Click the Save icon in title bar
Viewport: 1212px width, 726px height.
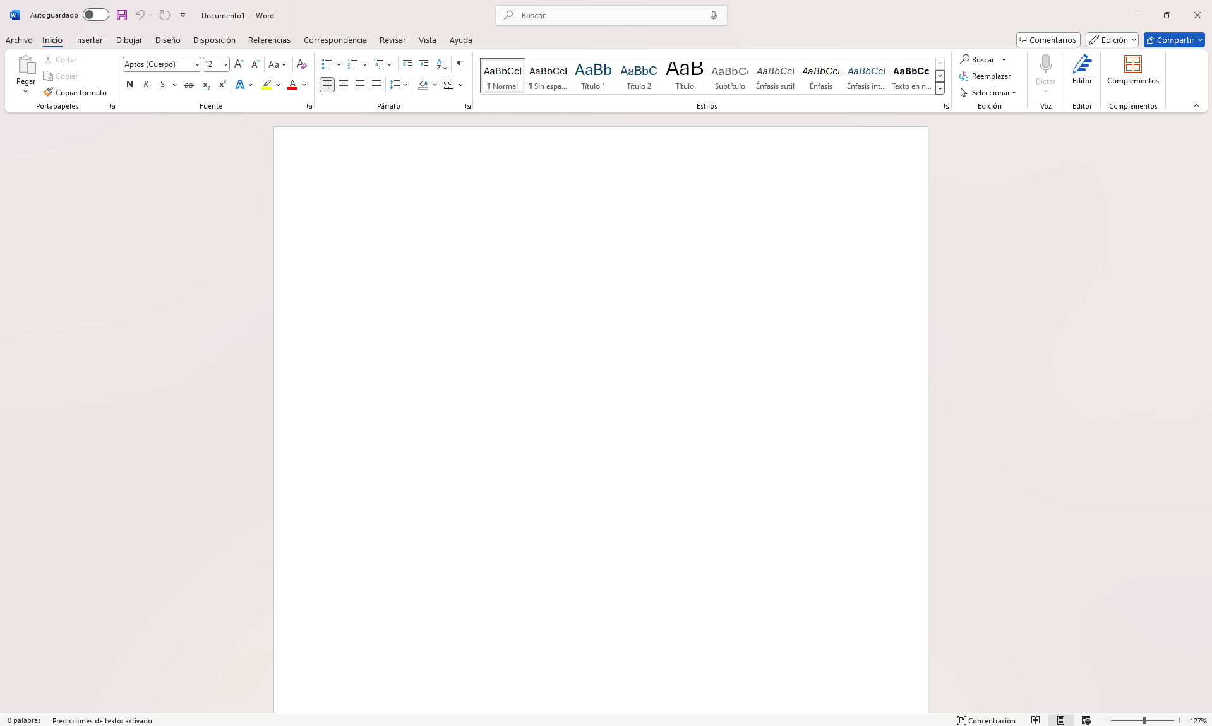coord(122,15)
